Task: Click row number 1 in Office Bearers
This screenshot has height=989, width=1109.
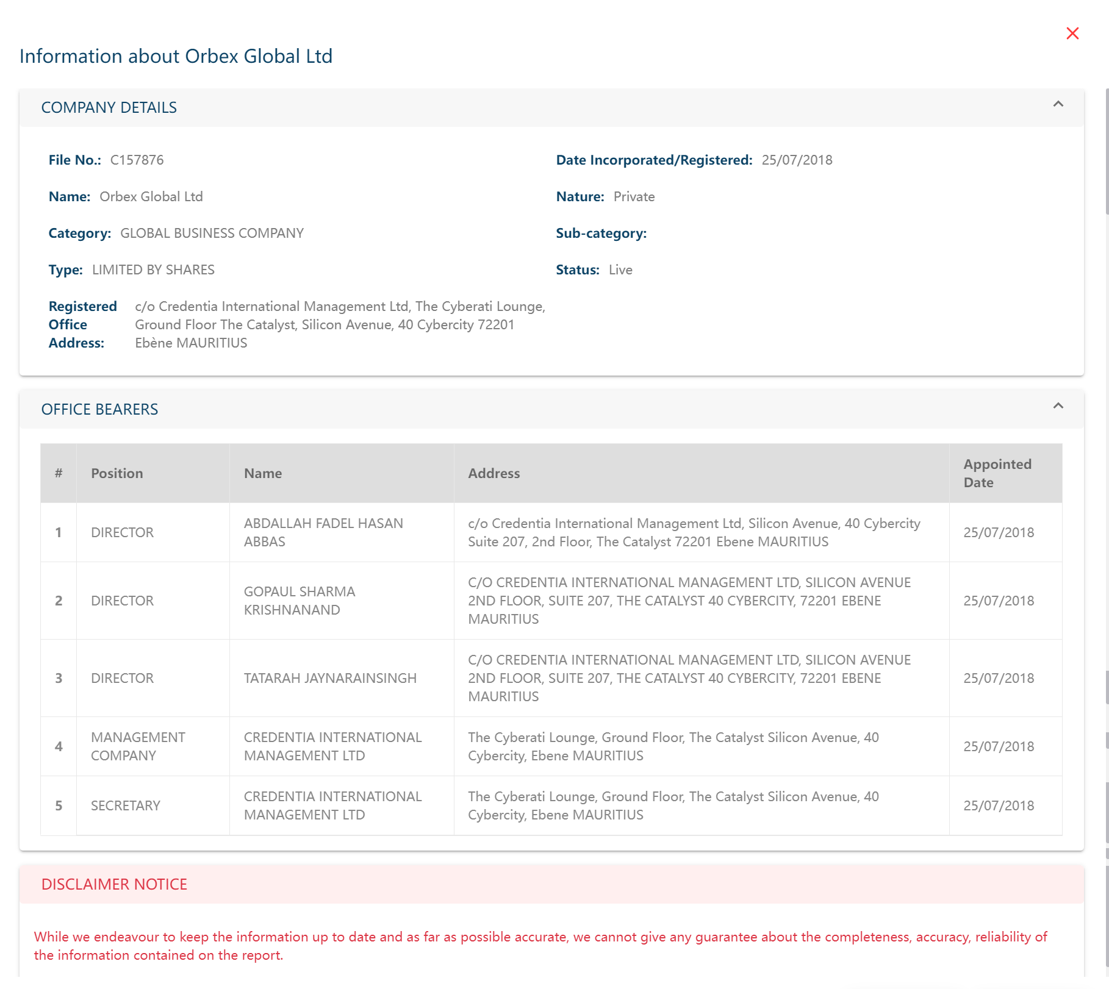Action: click(59, 533)
